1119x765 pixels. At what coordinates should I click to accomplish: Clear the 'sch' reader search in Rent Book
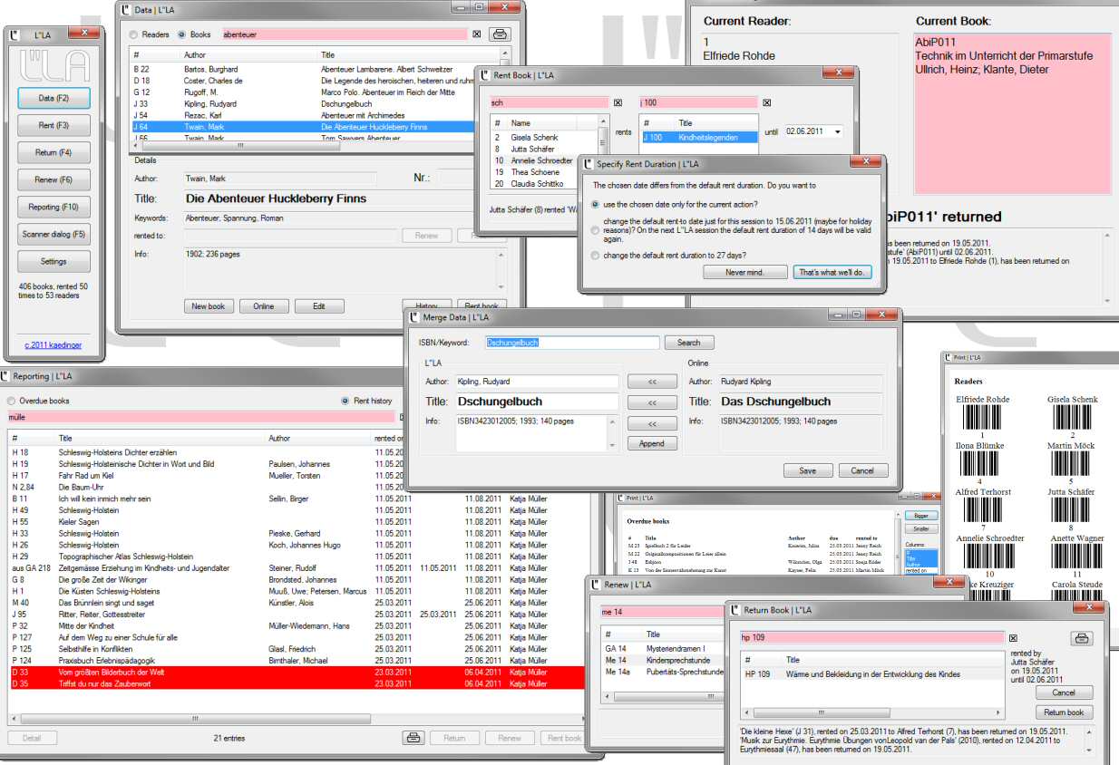(x=618, y=103)
